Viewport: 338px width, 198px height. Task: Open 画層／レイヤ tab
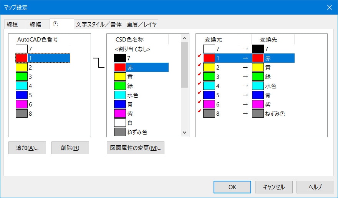141,25
